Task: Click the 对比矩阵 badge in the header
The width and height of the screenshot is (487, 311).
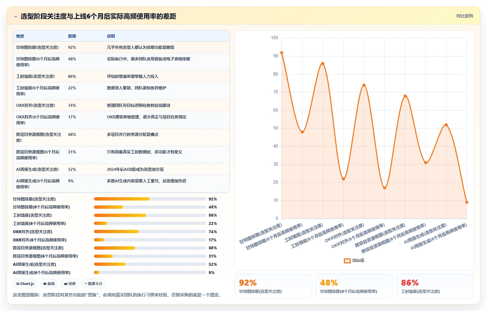Action: (465, 16)
